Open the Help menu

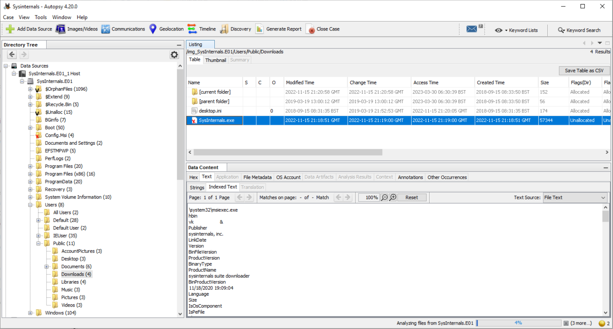point(82,17)
